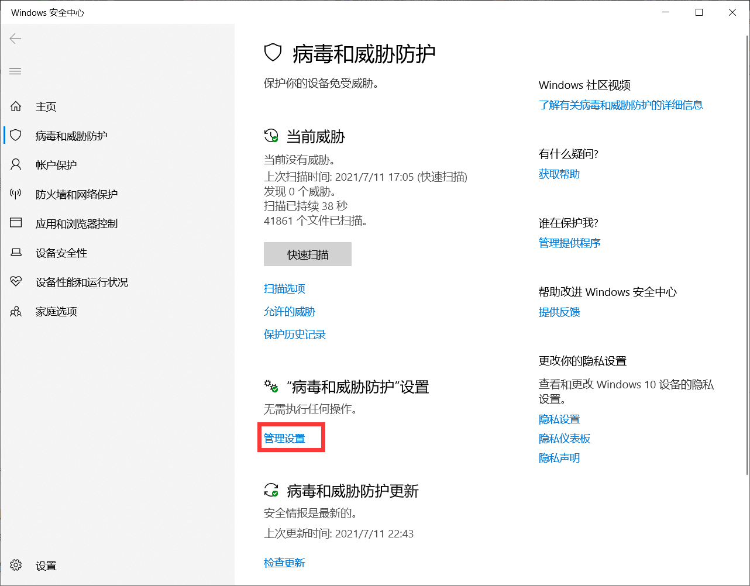The height and width of the screenshot is (586, 750).
Task: Open 应用和浏览器控制 section
Action: click(77, 223)
